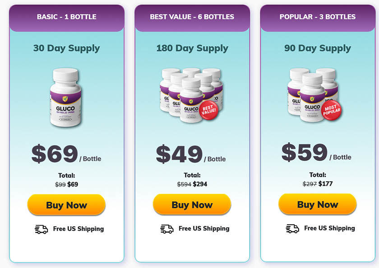The height and width of the screenshot is (268, 379).
Task: Click Buy Now for the 6 bottles package
Action: point(192,205)
